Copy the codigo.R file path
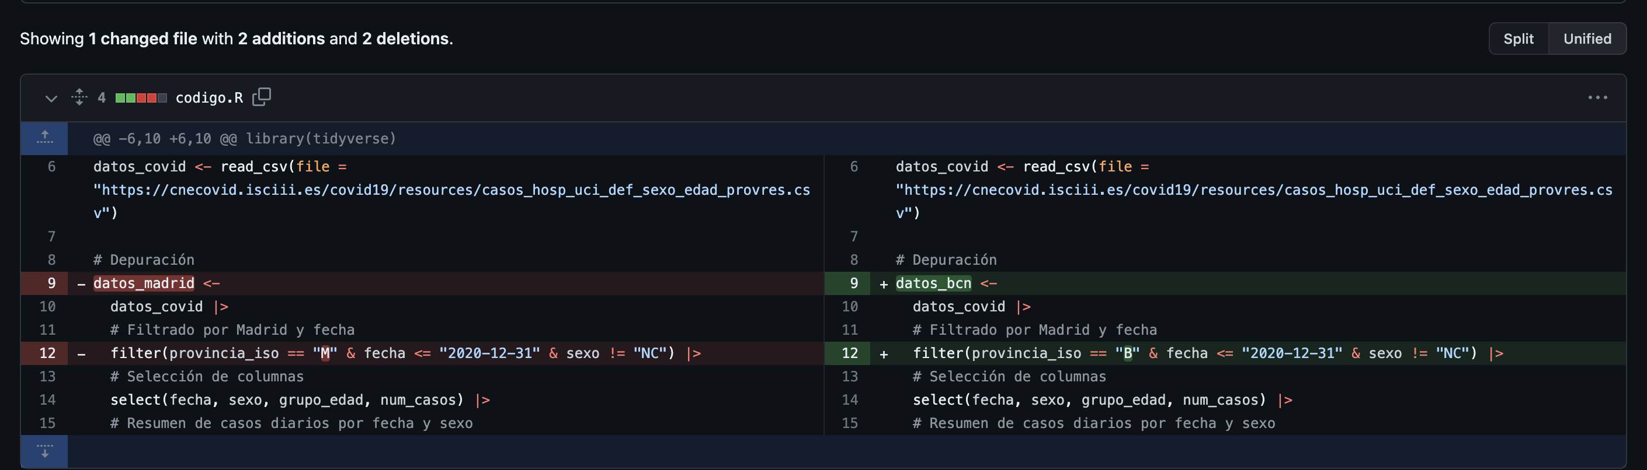1647x470 pixels. point(262,97)
